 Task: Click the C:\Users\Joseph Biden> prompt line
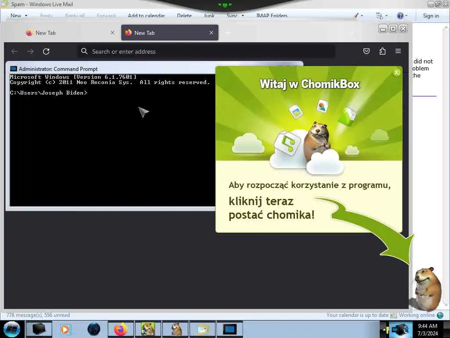48,93
